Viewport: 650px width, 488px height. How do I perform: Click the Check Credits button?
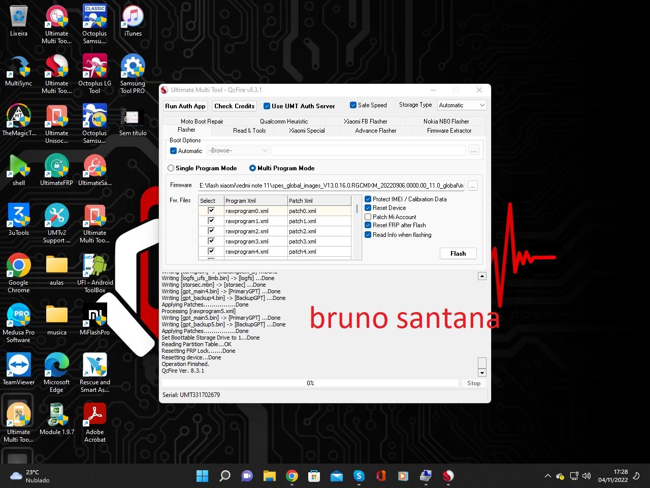[234, 106]
